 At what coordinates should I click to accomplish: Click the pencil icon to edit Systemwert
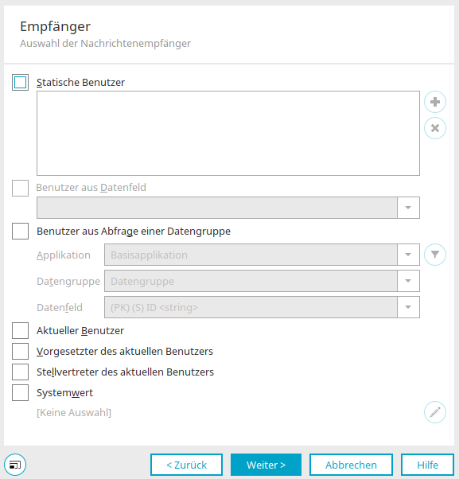pyautogui.click(x=435, y=412)
